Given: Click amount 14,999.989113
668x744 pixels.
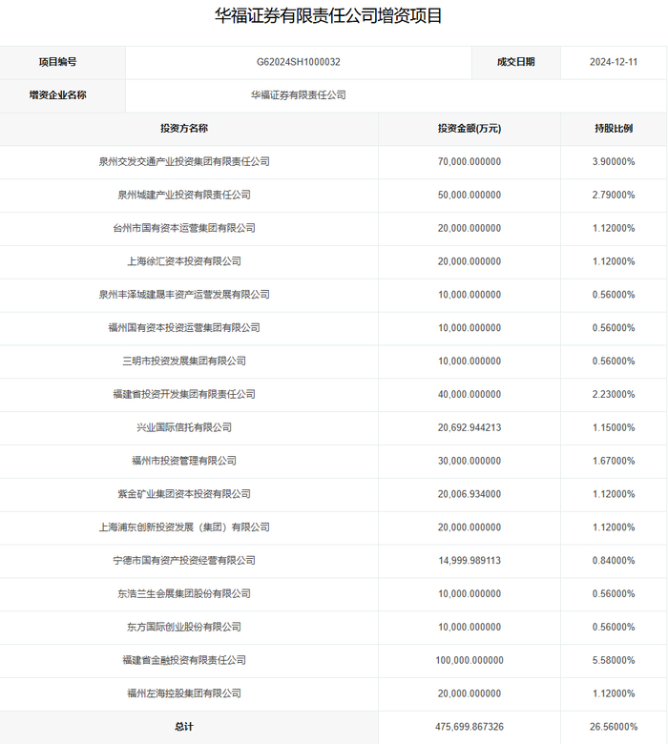Looking at the screenshot, I should pos(470,560).
